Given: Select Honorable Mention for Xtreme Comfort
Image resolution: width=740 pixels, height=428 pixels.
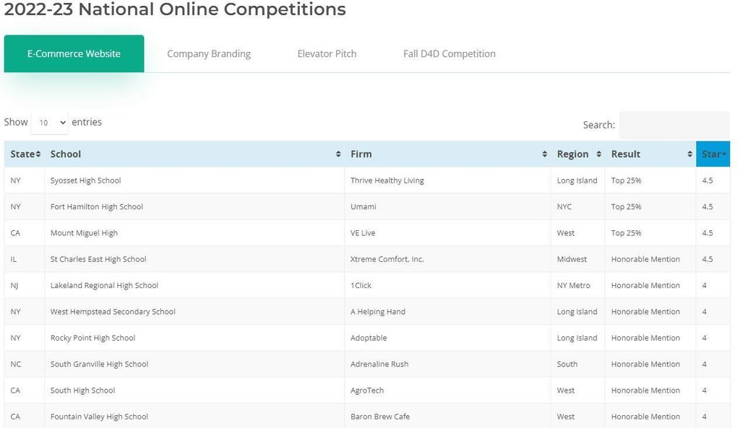Looking at the screenshot, I should (x=650, y=259).
